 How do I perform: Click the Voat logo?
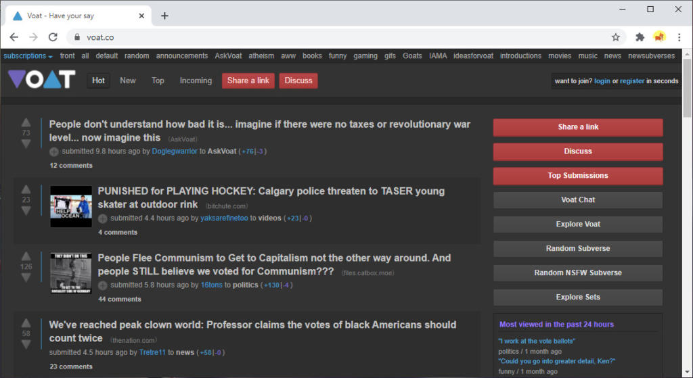point(41,80)
